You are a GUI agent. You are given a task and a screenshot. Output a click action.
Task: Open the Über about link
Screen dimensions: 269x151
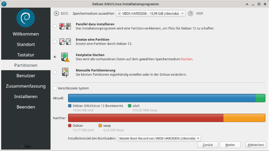28,146
